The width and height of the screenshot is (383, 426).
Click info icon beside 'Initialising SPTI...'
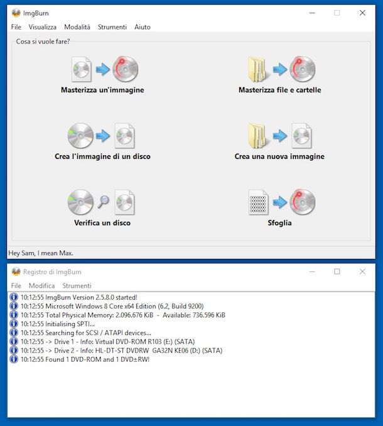click(x=14, y=324)
